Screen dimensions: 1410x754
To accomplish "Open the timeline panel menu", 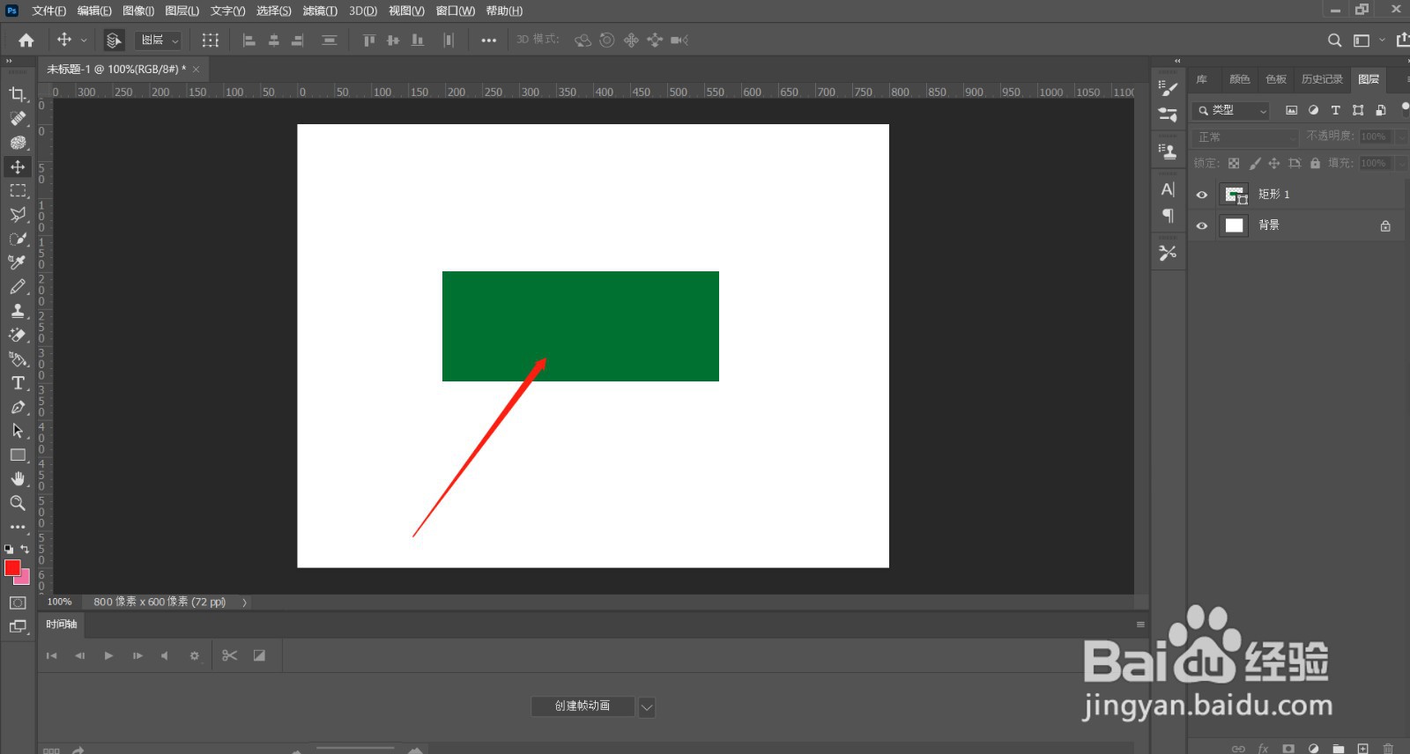I will (1140, 625).
